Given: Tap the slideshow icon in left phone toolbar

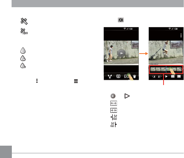Looking at the screenshot, I should tap(118, 76).
